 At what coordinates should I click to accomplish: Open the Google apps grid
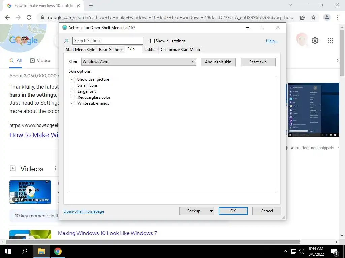(330, 41)
